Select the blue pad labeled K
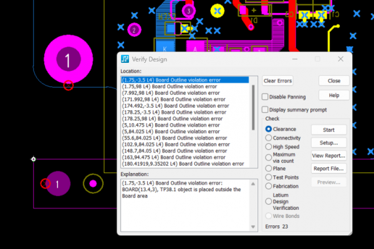 (165, 47)
